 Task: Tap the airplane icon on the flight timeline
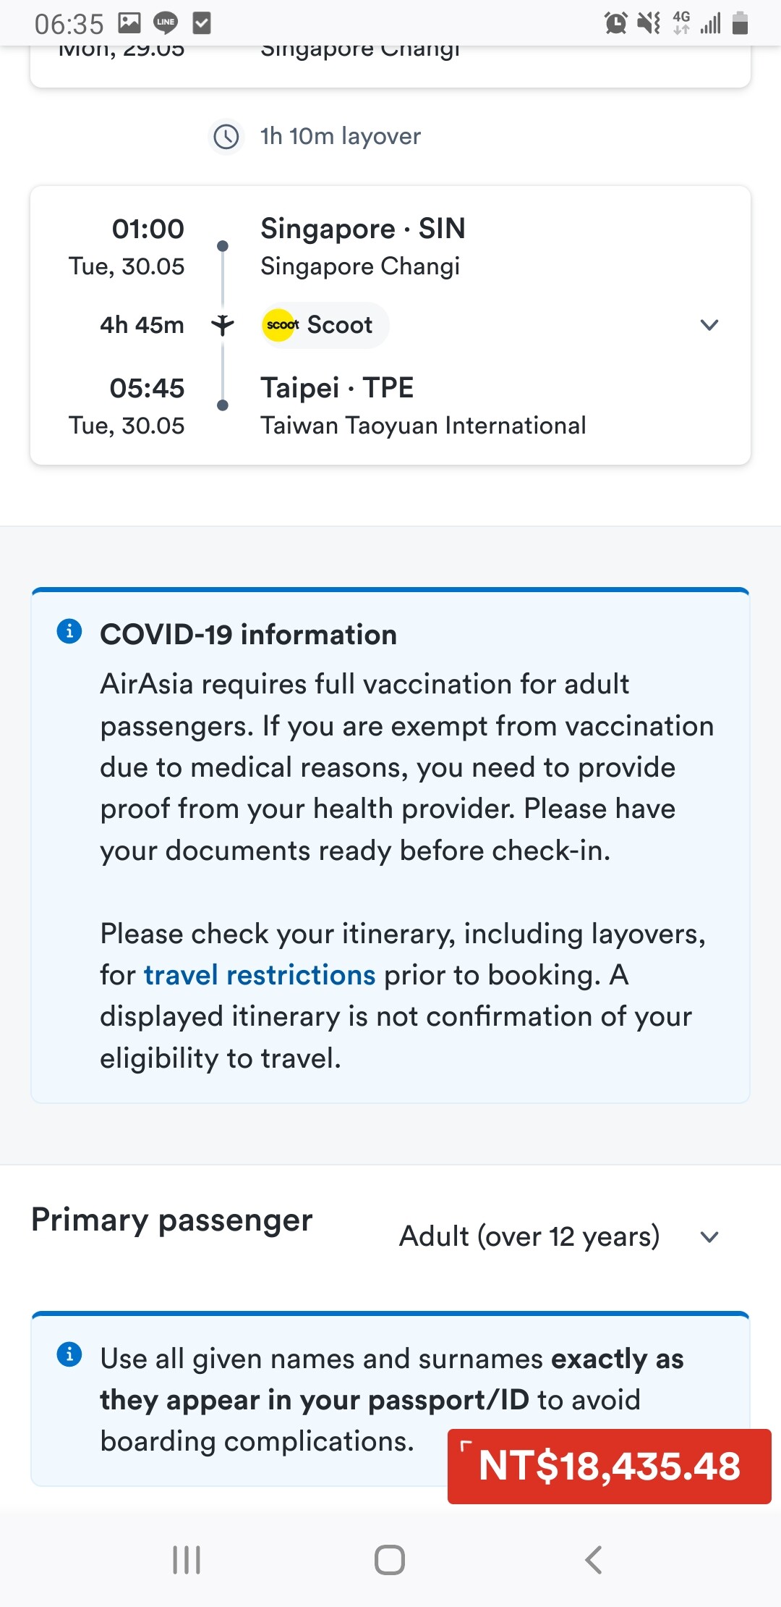tap(223, 325)
